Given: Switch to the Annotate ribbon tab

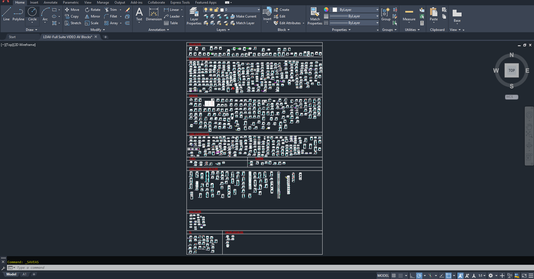Looking at the screenshot, I should (50, 3).
